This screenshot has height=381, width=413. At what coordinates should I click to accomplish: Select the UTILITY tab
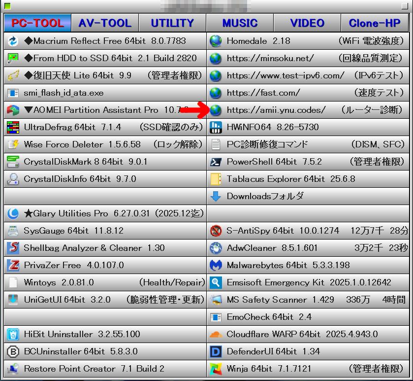pos(172,23)
